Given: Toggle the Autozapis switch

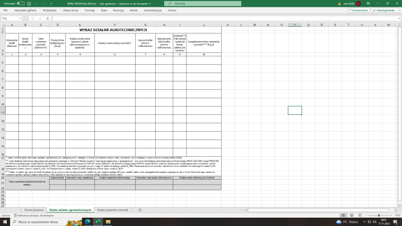Looking at the screenshot, I should tap(20, 3).
